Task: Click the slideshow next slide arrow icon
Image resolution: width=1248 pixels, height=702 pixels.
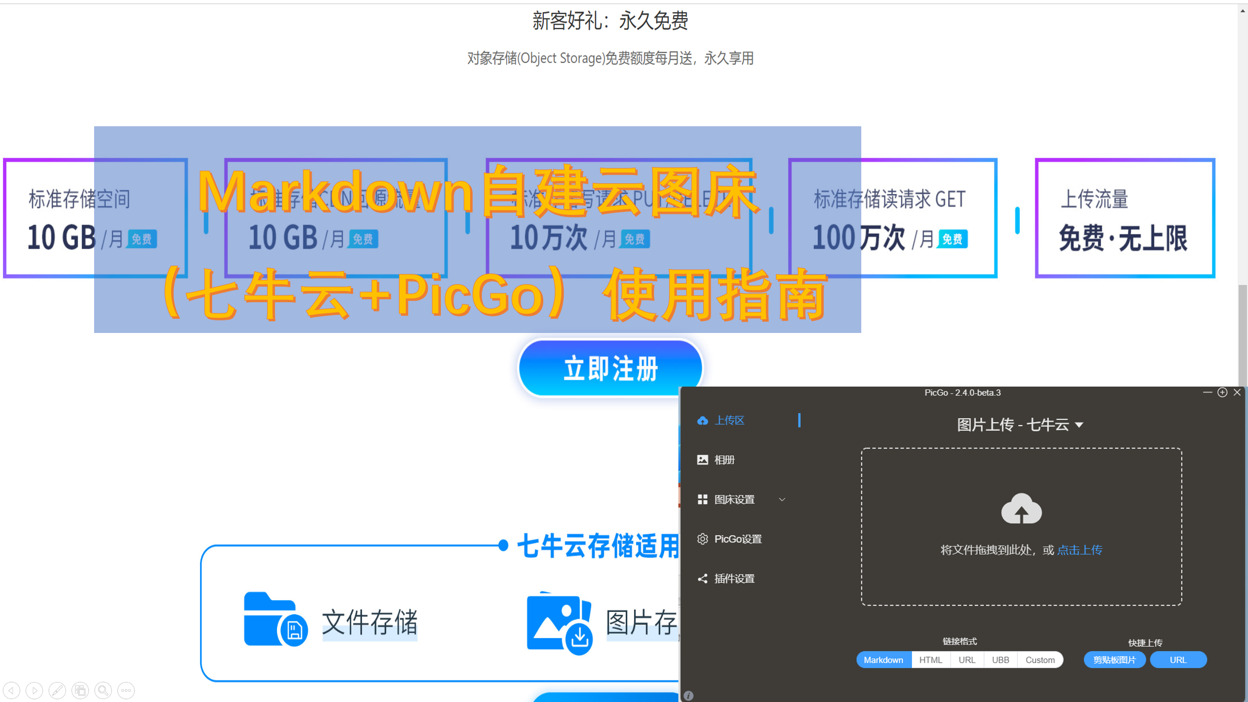Action: point(34,690)
